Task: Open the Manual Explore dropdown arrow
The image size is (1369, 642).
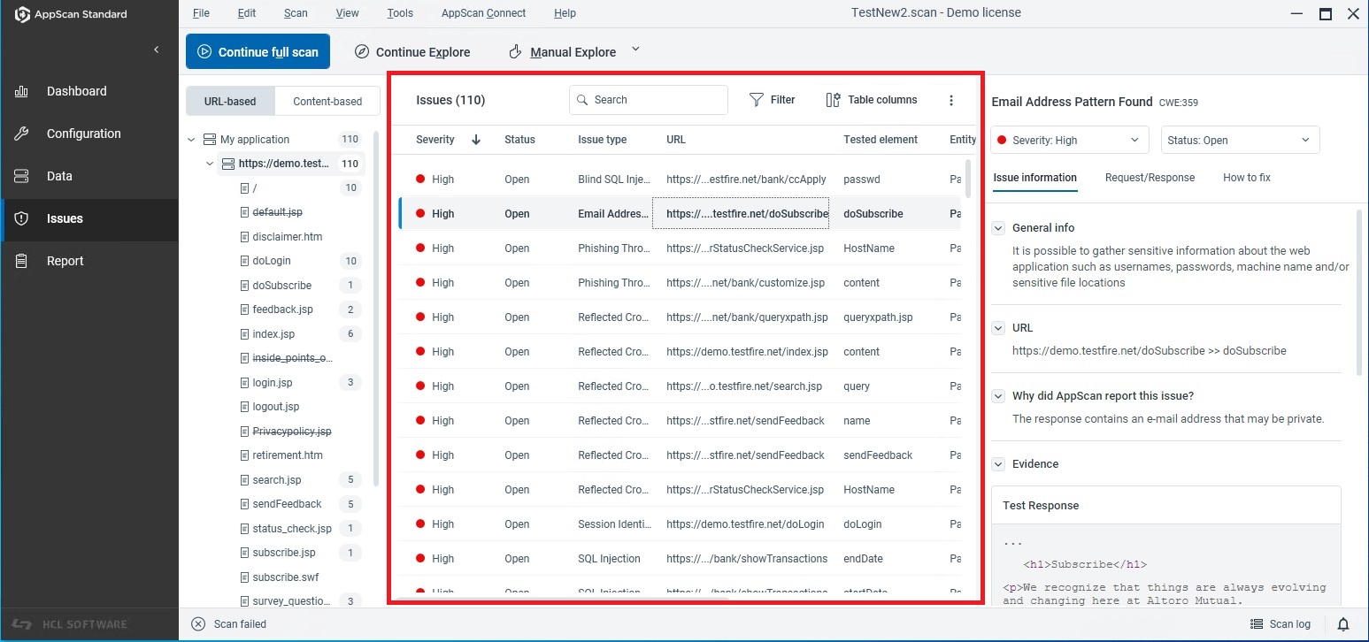Action: [x=635, y=50]
